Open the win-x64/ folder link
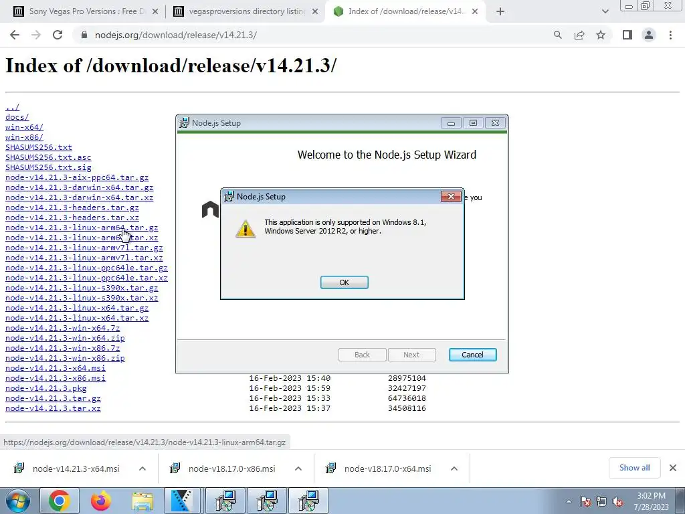The height and width of the screenshot is (514, 685). [x=24, y=127]
